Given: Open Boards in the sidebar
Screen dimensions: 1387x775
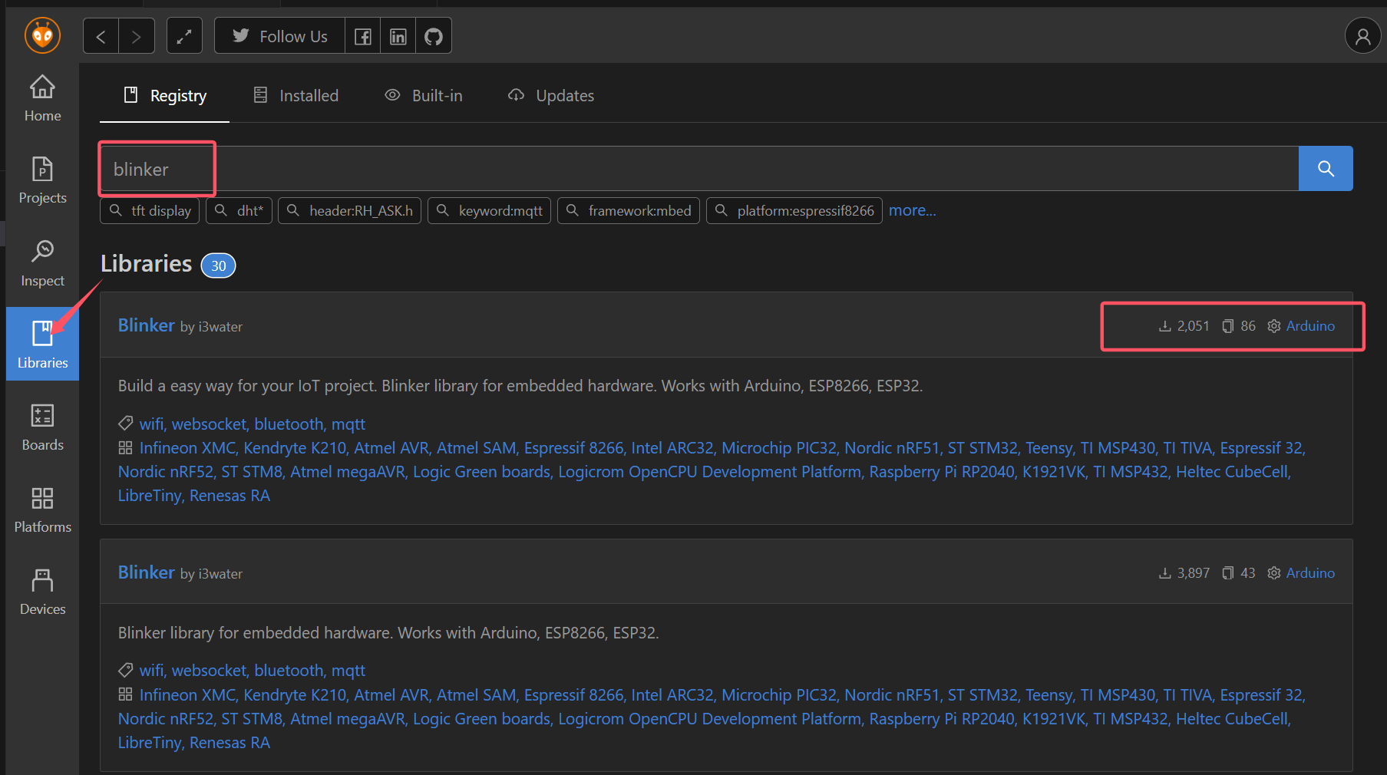Looking at the screenshot, I should pos(42,427).
